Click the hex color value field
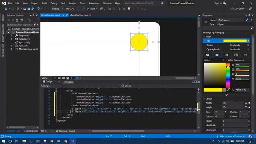 [242, 90]
